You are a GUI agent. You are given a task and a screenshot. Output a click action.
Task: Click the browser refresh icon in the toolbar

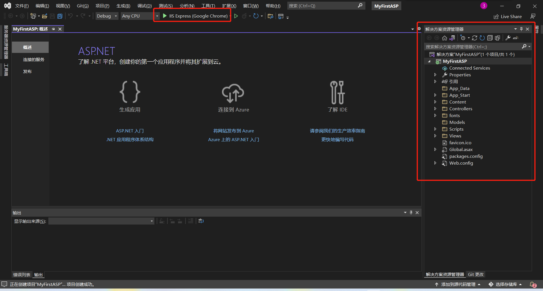pyautogui.click(x=256, y=16)
